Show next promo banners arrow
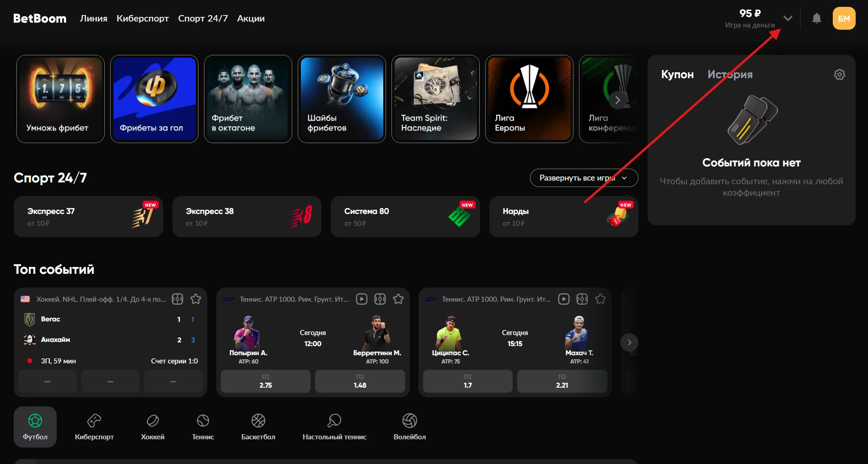This screenshot has width=868, height=464. coord(617,100)
